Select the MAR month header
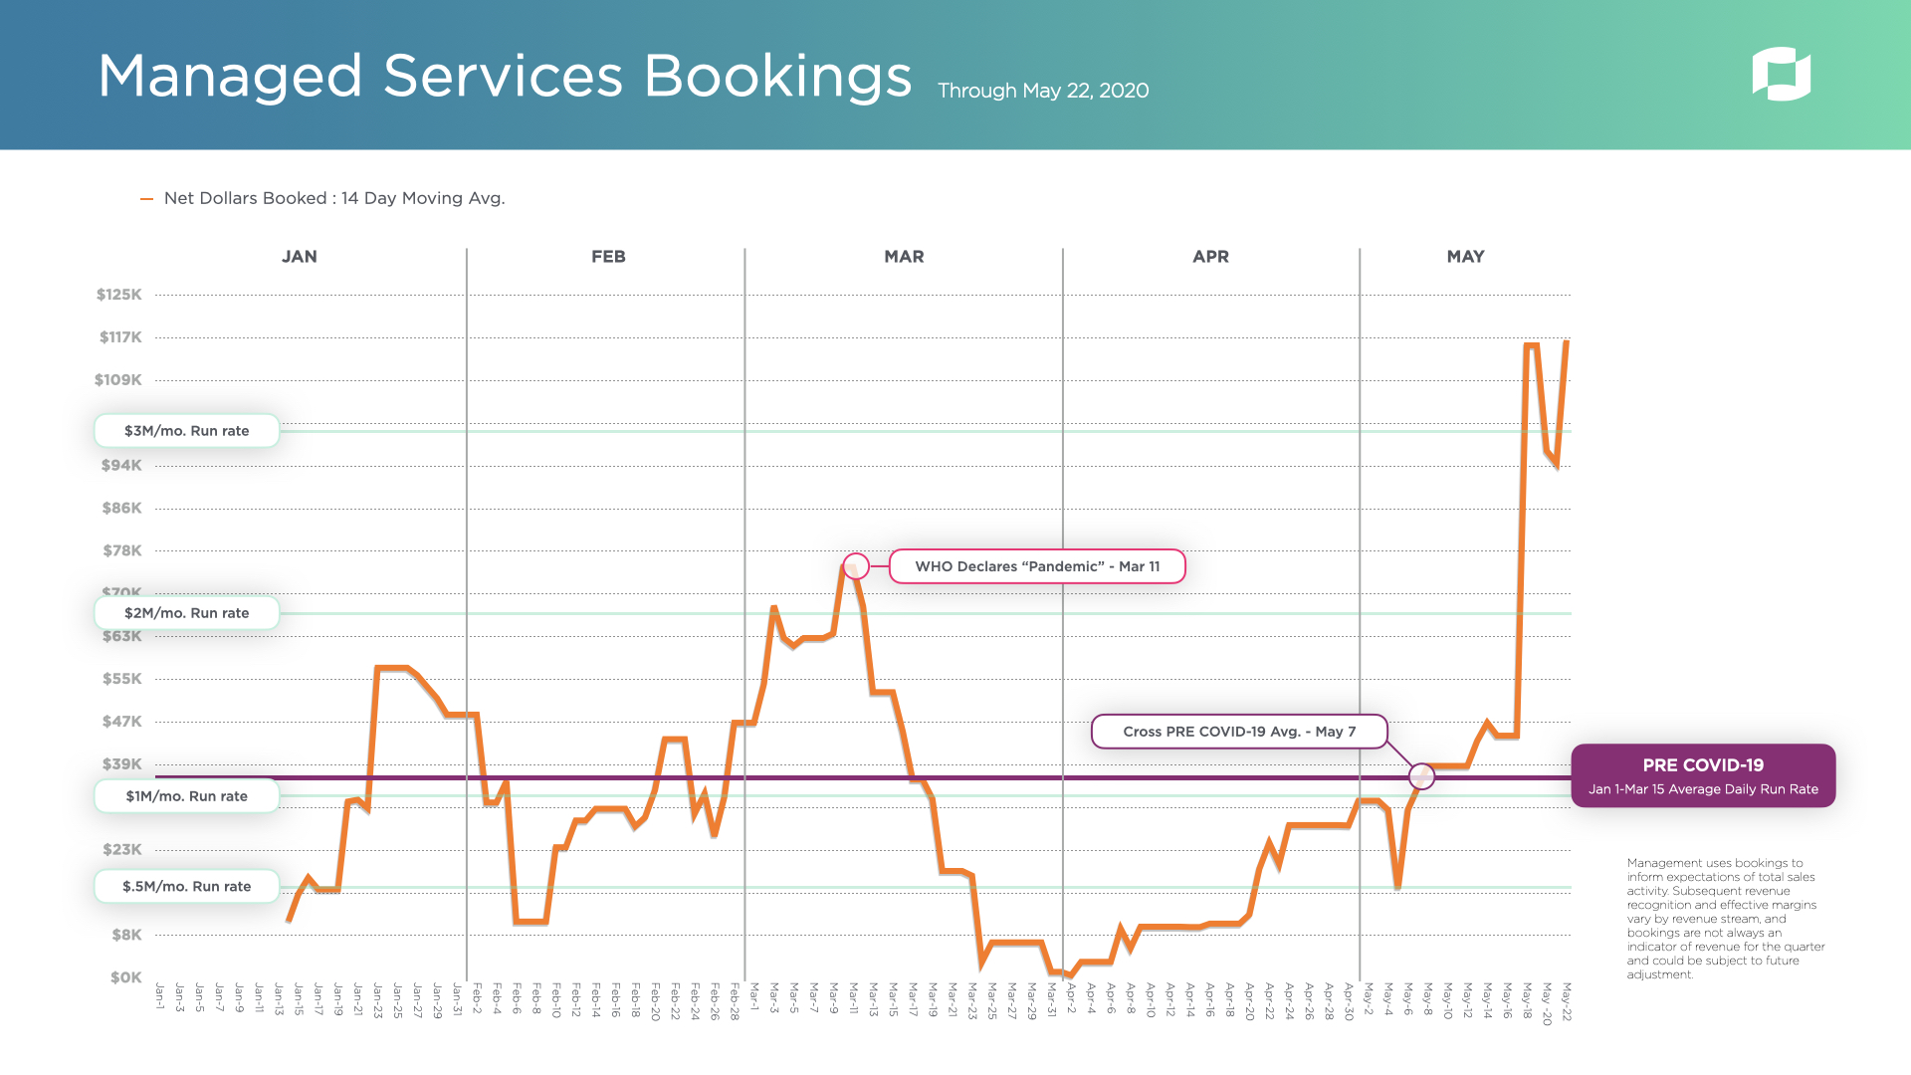This screenshot has width=1911, height=1075. pyautogui.click(x=904, y=257)
